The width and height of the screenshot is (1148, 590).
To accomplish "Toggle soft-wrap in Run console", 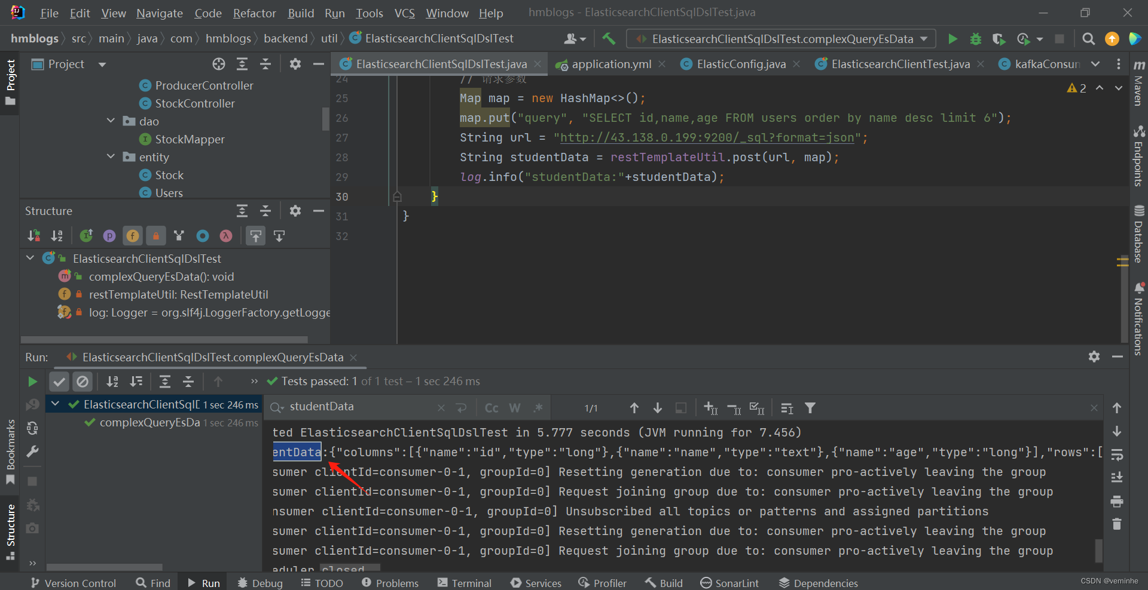I will [1116, 455].
